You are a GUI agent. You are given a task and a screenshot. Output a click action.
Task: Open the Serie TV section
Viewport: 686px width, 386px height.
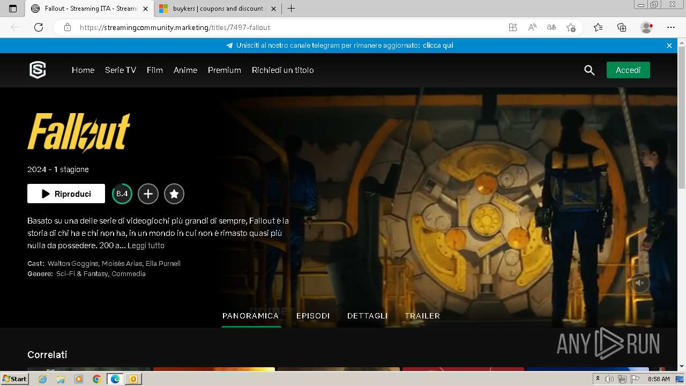tap(121, 70)
